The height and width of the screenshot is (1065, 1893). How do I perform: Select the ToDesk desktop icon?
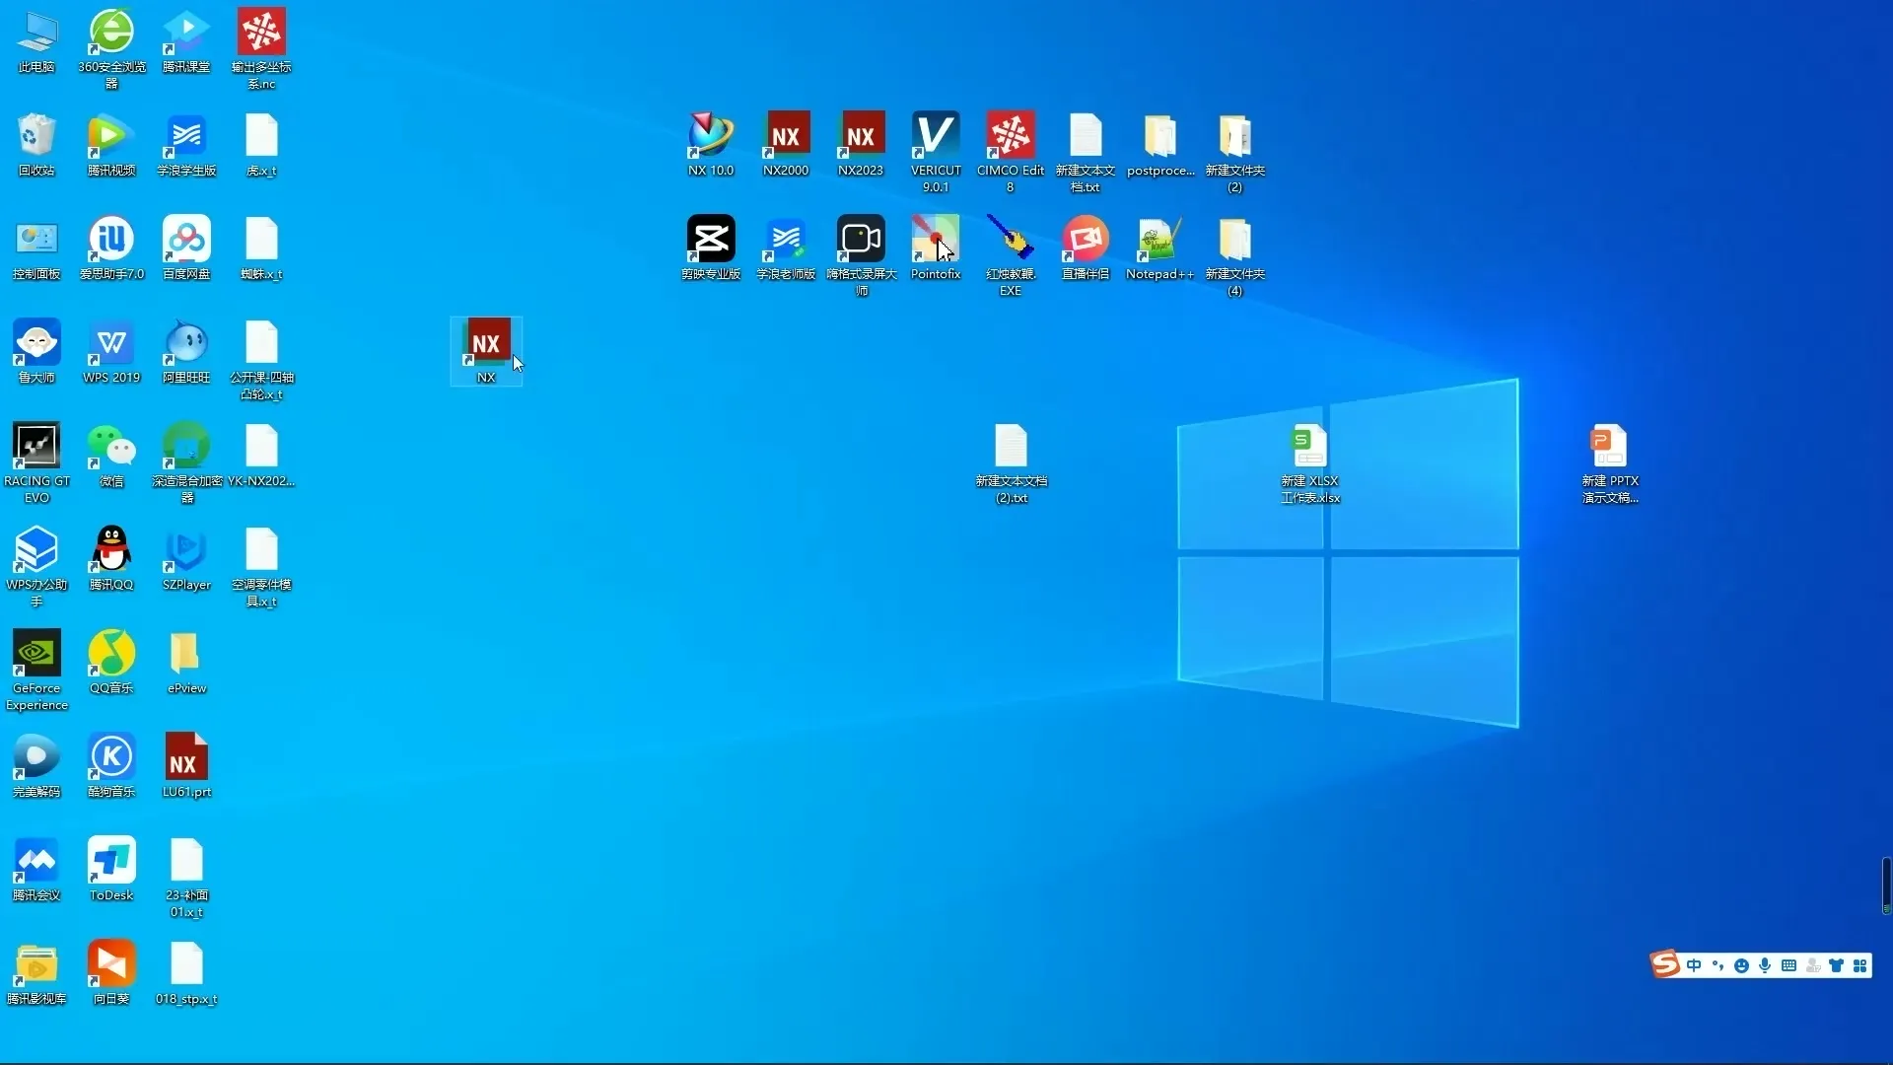click(111, 861)
